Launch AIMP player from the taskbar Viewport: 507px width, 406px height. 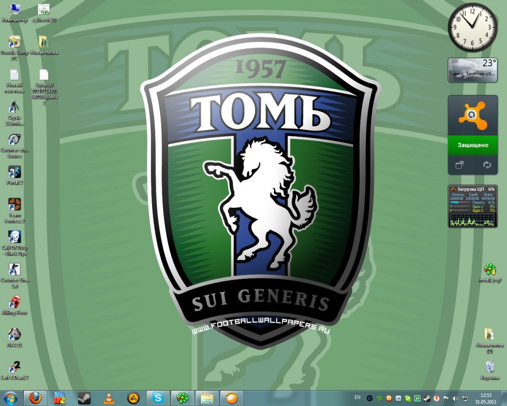pos(133,398)
